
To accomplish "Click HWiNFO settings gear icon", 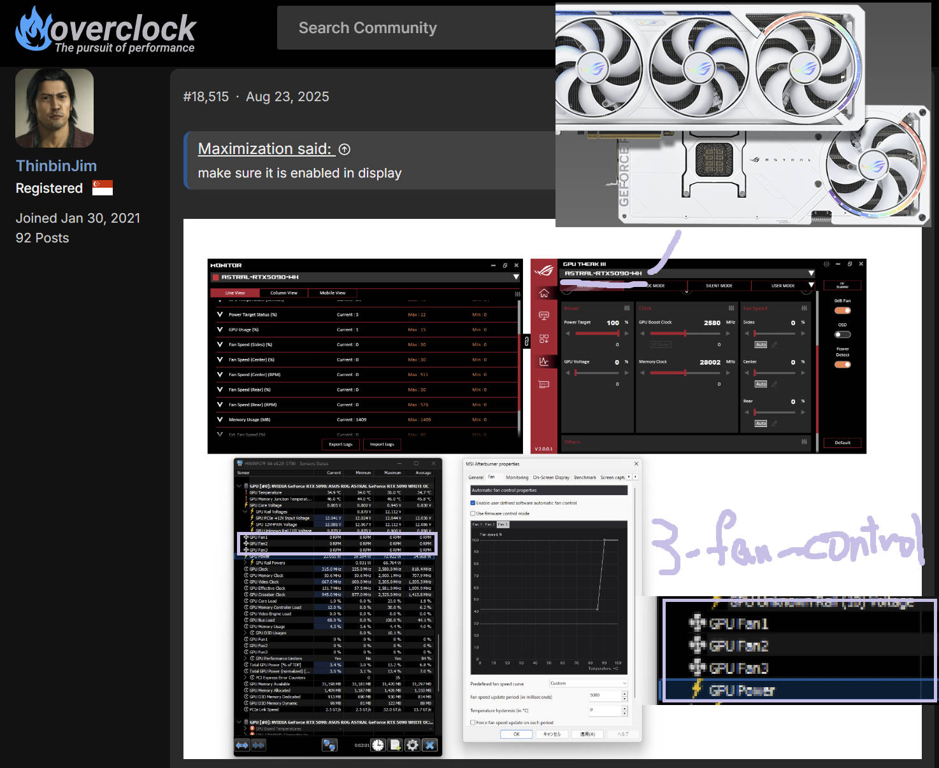I will (412, 745).
